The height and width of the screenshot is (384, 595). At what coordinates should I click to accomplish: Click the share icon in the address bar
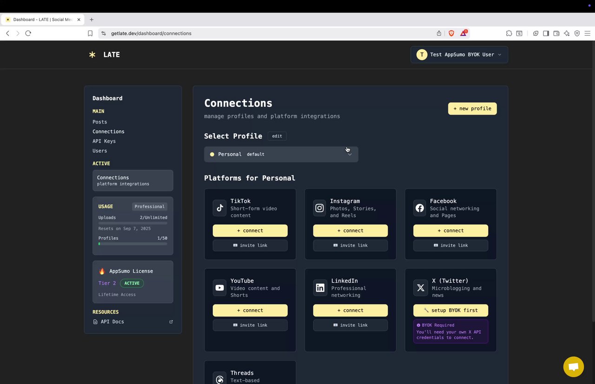tap(439, 33)
